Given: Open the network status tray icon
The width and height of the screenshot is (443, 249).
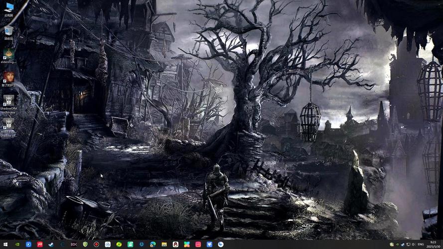Looking at the screenshot, I should [x=408, y=245].
